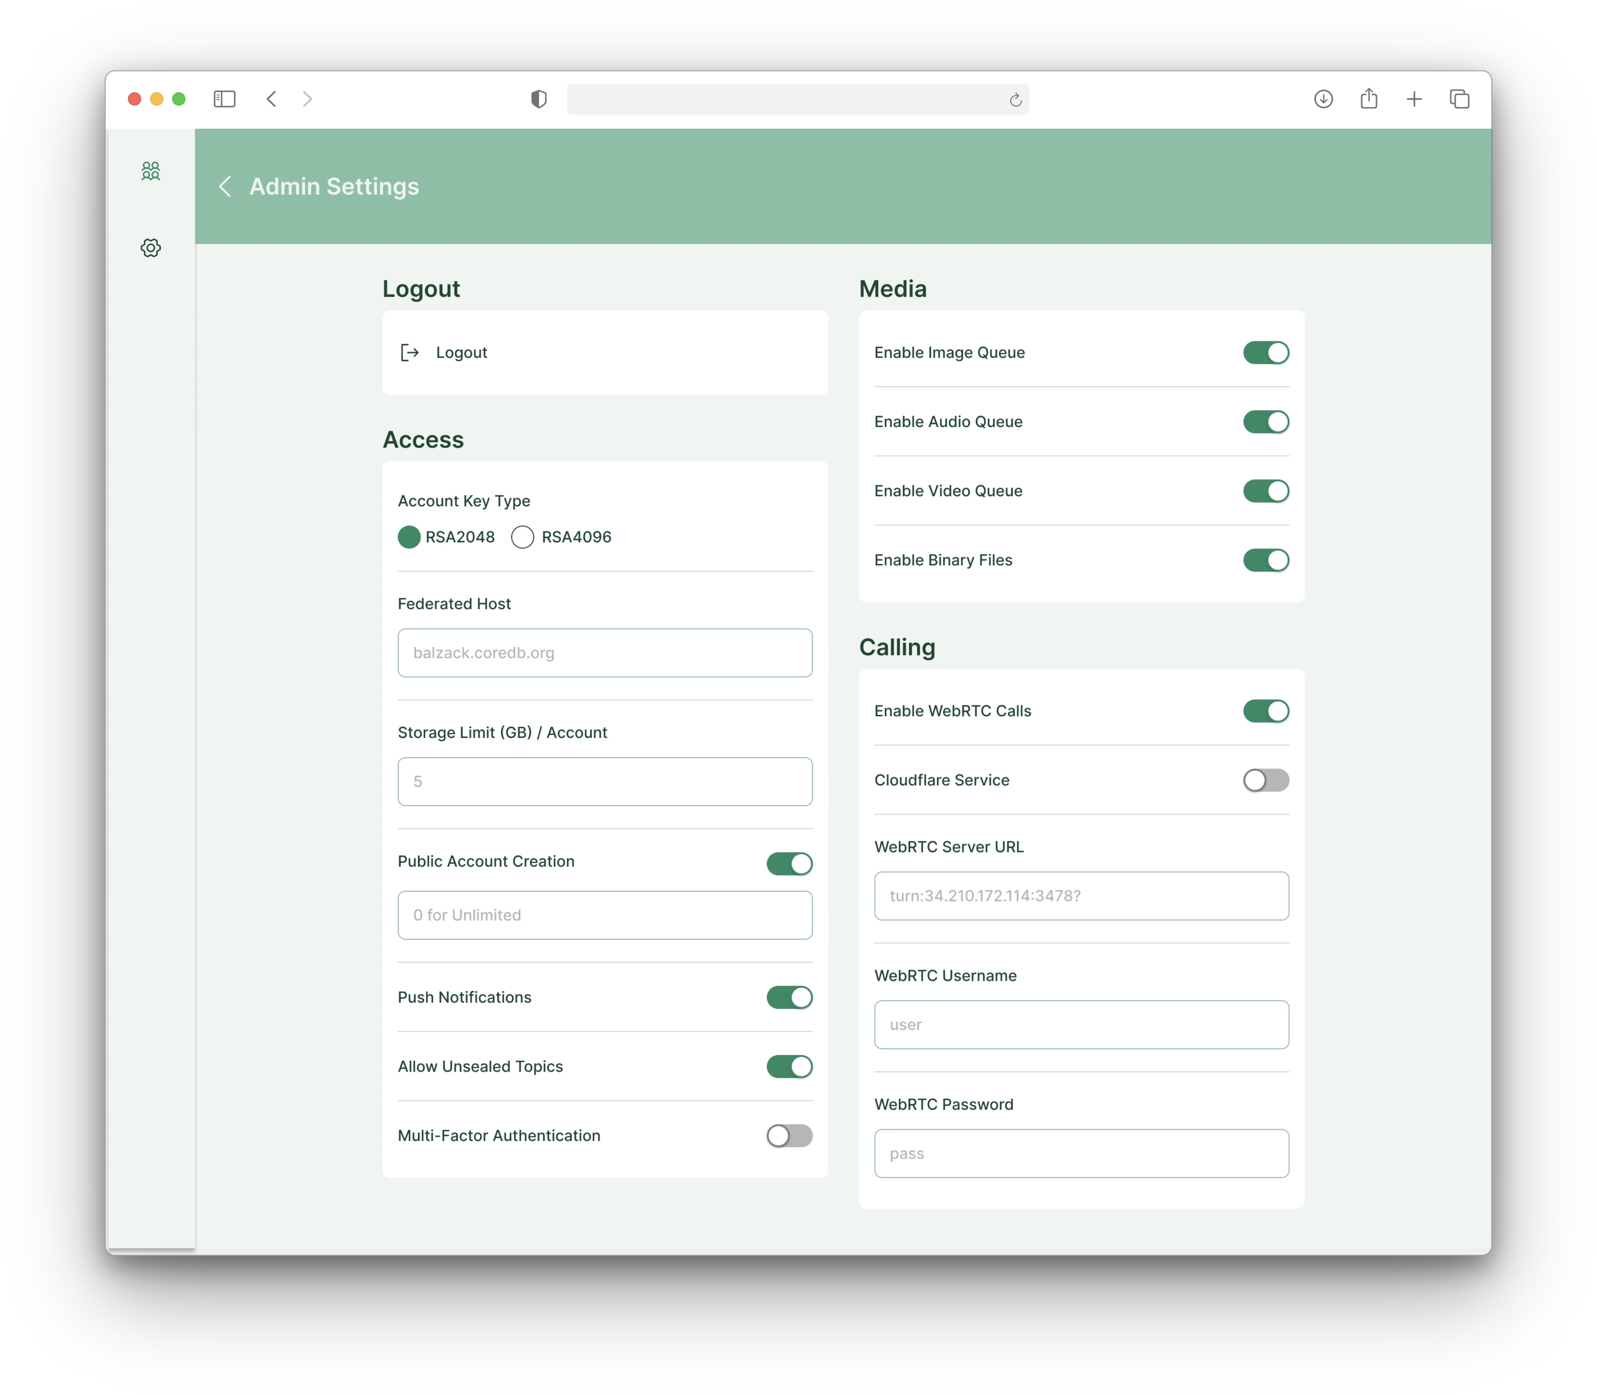The height and width of the screenshot is (1395, 1597).
Task: Focus the WebRTC Password field
Action: (x=1081, y=1154)
